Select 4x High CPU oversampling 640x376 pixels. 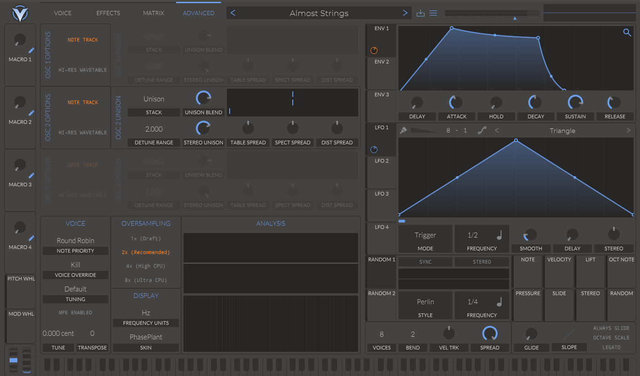tap(146, 266)
